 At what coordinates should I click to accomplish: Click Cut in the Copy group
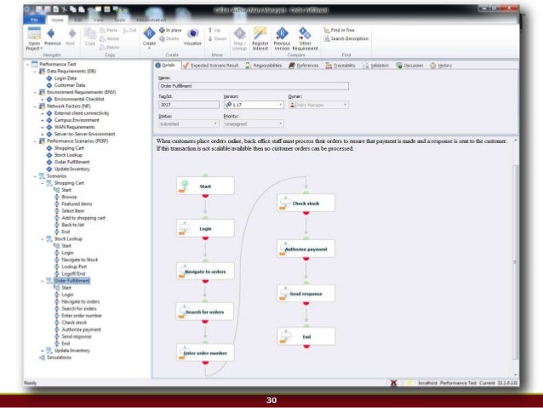[x=129, y=30]
